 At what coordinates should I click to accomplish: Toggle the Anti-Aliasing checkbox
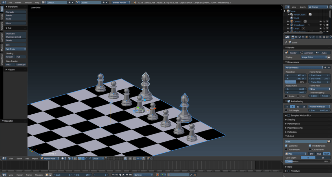[x=289, y=101]
